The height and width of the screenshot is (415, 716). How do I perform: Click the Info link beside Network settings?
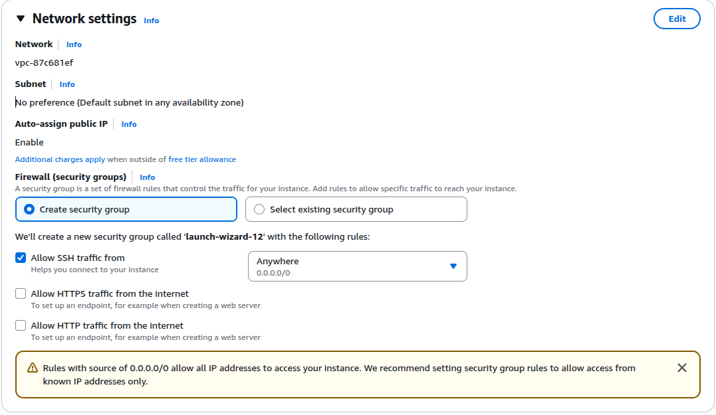tap(152, 21)
